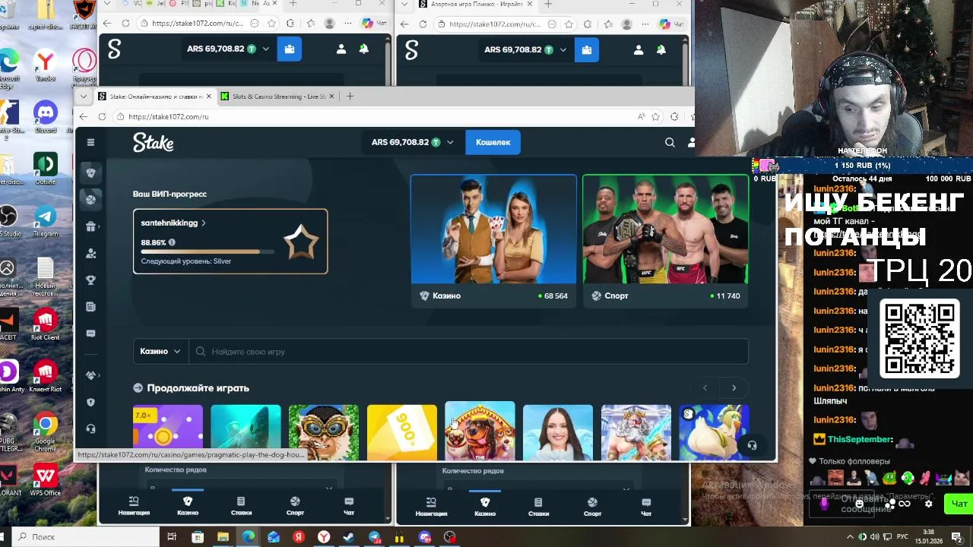Expand the ARS 69,708.82 balance dropdown in front window

pos(412,142)
